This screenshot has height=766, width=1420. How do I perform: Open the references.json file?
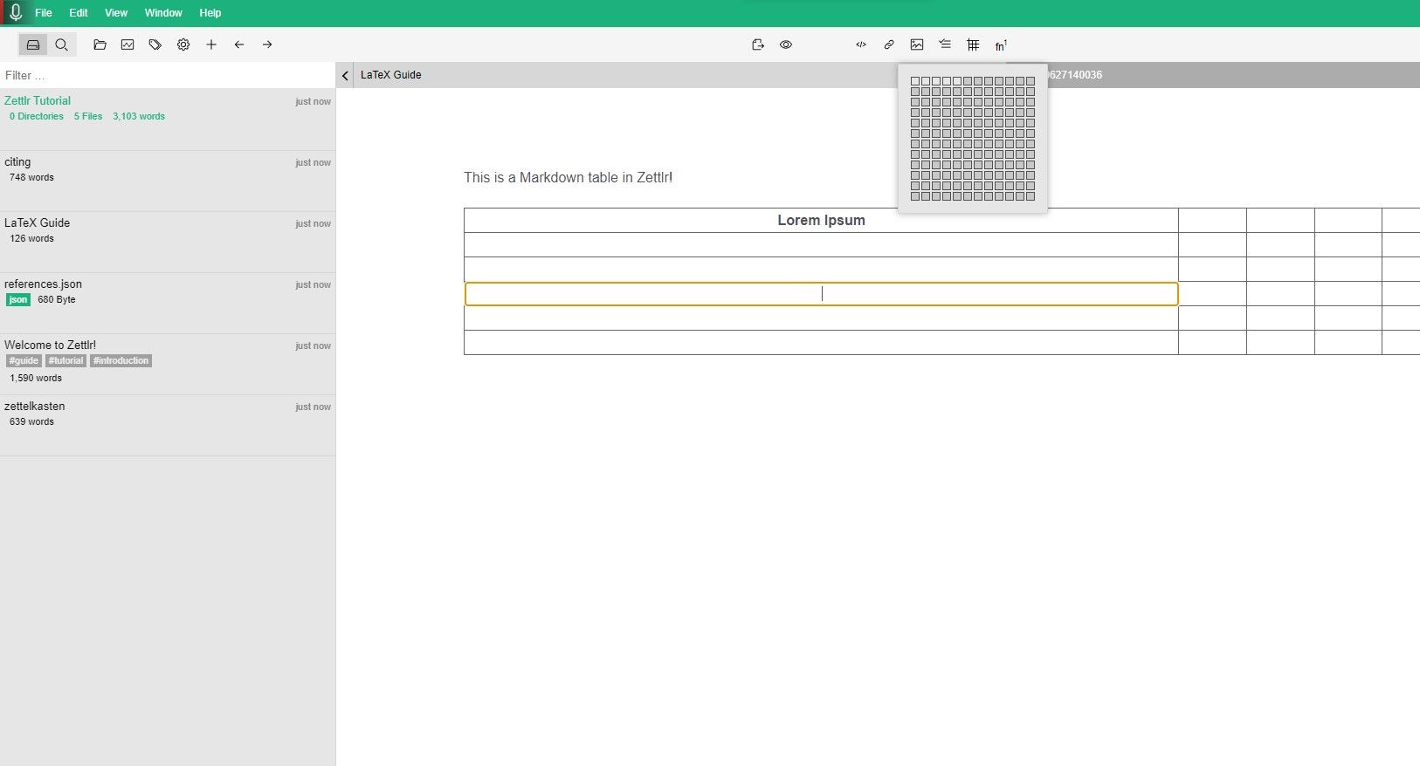(x=168, y=303)
